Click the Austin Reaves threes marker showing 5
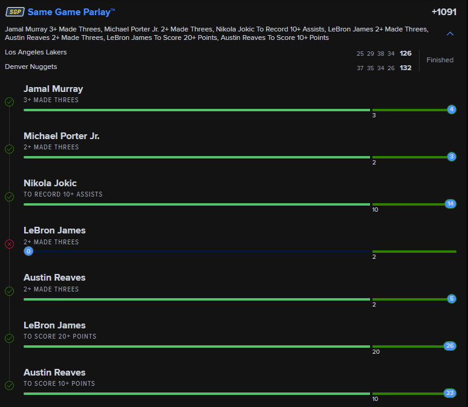 452,299
